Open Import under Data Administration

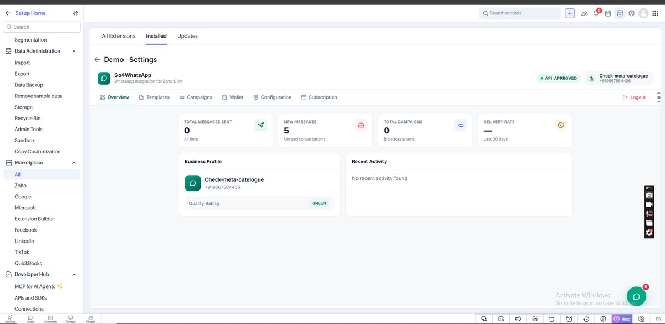pyautogui.click(x=22, y=63)
